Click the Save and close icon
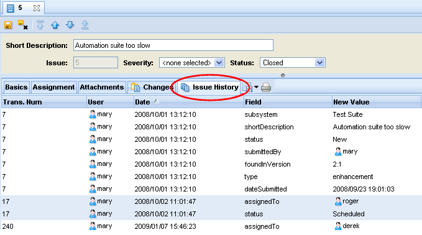The height and width of the screenshot is (235, 422). [22, 25]
